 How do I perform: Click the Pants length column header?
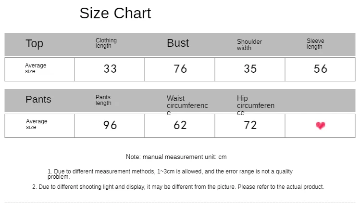tap(103, 100)
